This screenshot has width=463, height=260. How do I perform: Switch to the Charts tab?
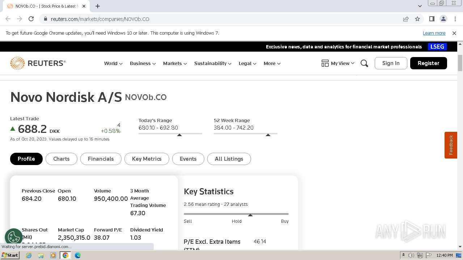click(x=61, y=159)
